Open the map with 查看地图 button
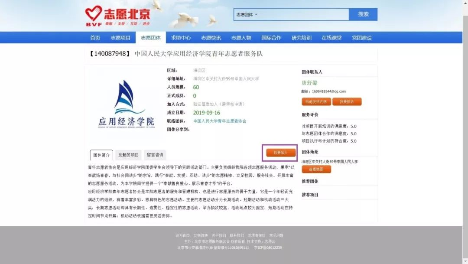The height and width of the screenshot is (264, 468). tap(316, 169)
